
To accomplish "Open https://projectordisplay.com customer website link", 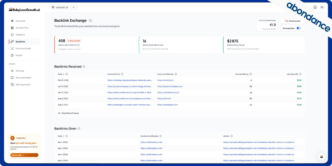I will pos(170,86).
